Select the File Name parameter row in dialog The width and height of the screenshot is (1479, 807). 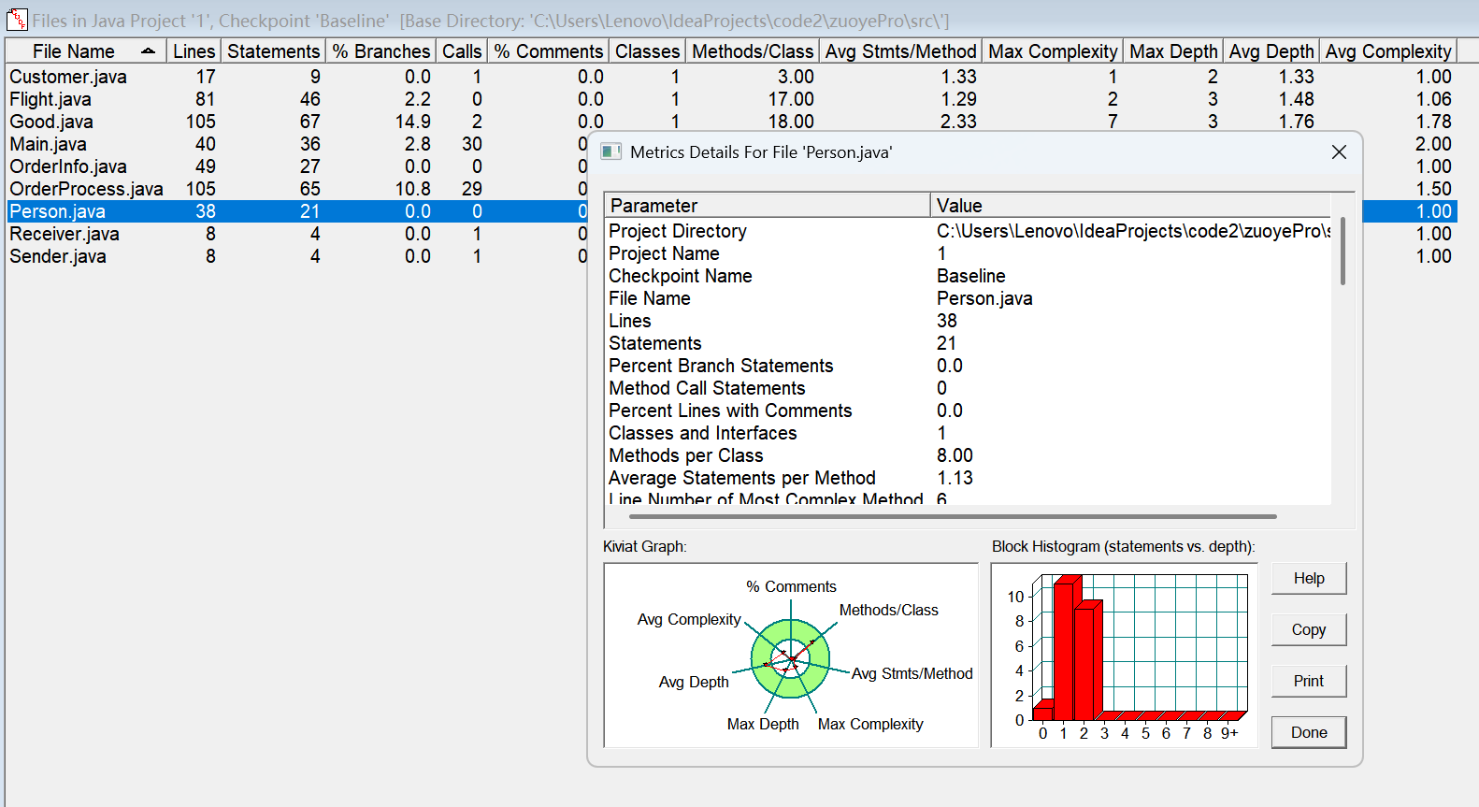click(969, 298)
